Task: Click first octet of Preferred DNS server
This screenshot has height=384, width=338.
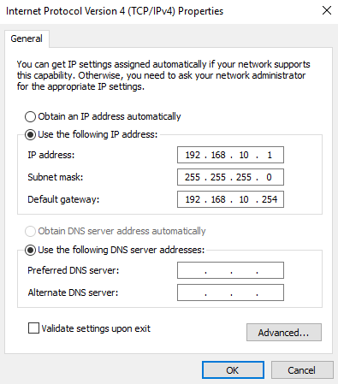Action: [193, 270]
